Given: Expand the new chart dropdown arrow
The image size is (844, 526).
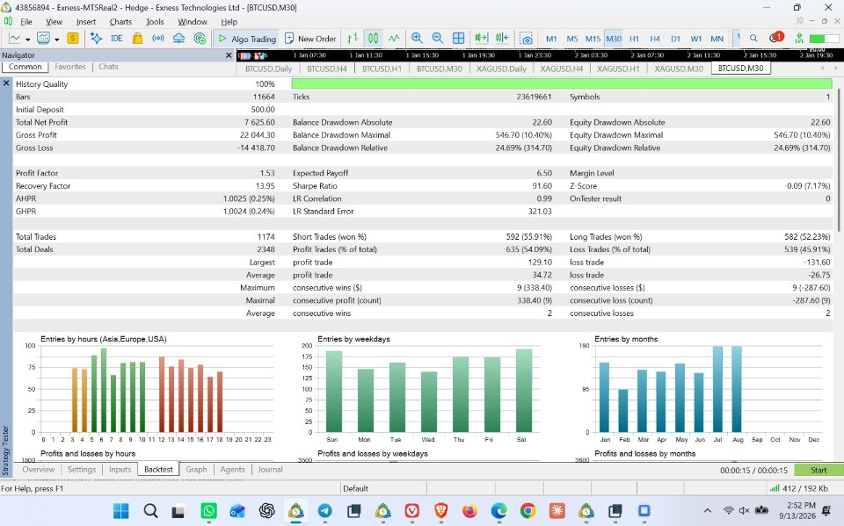Looking at the screenshot, I should (27, 40).
